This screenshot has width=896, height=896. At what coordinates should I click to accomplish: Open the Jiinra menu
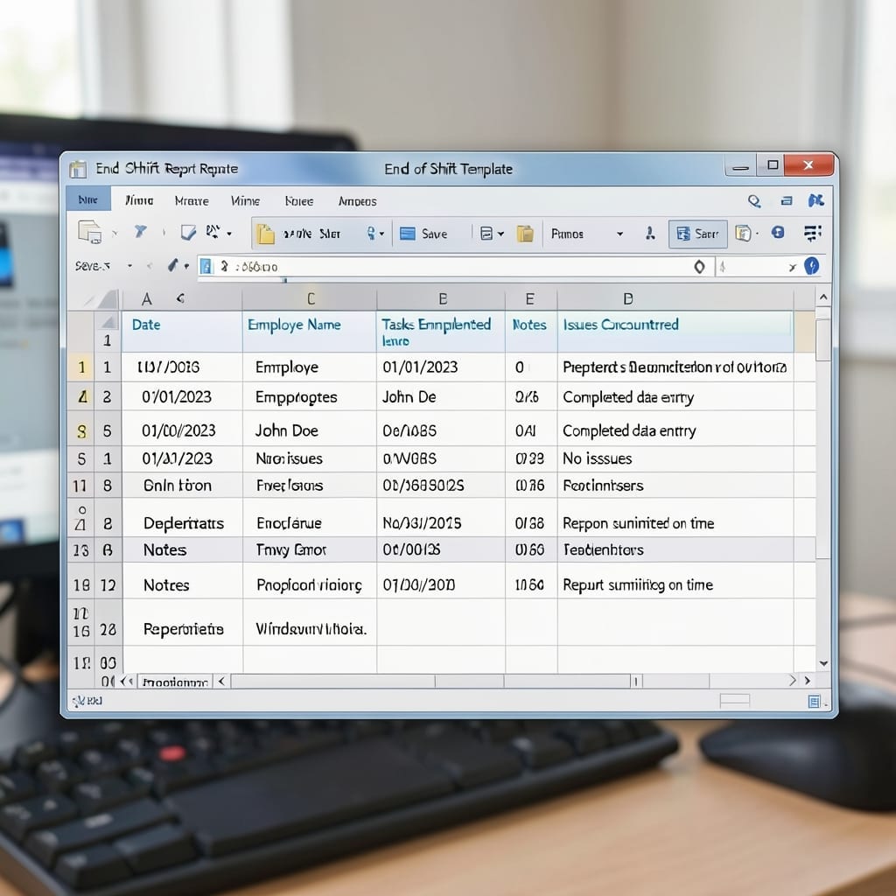[x=139, y=200]
